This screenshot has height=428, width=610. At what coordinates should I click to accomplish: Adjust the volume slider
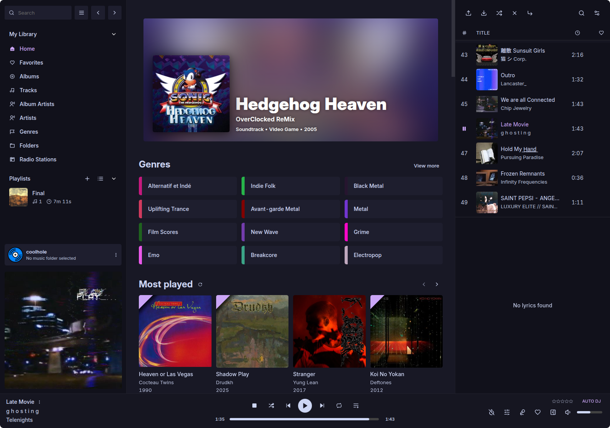pos(590,412)
